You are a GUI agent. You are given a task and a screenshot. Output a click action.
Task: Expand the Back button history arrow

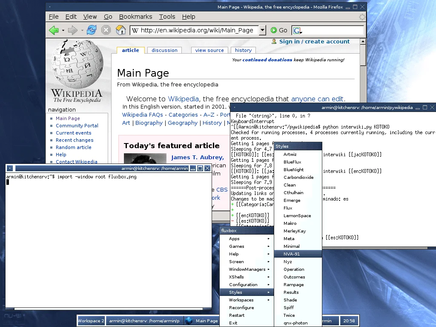63,30
